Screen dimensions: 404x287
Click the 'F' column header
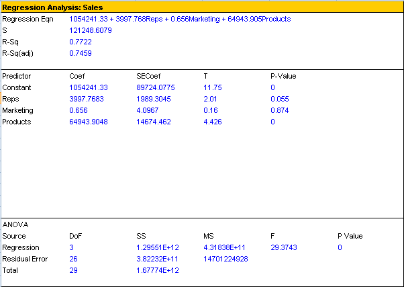pos(272,236)
